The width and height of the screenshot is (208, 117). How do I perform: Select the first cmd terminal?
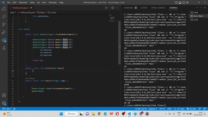pos(198,12)
